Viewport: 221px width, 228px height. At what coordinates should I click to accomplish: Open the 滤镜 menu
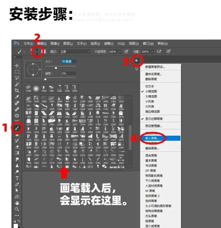(x=108, y=43)
